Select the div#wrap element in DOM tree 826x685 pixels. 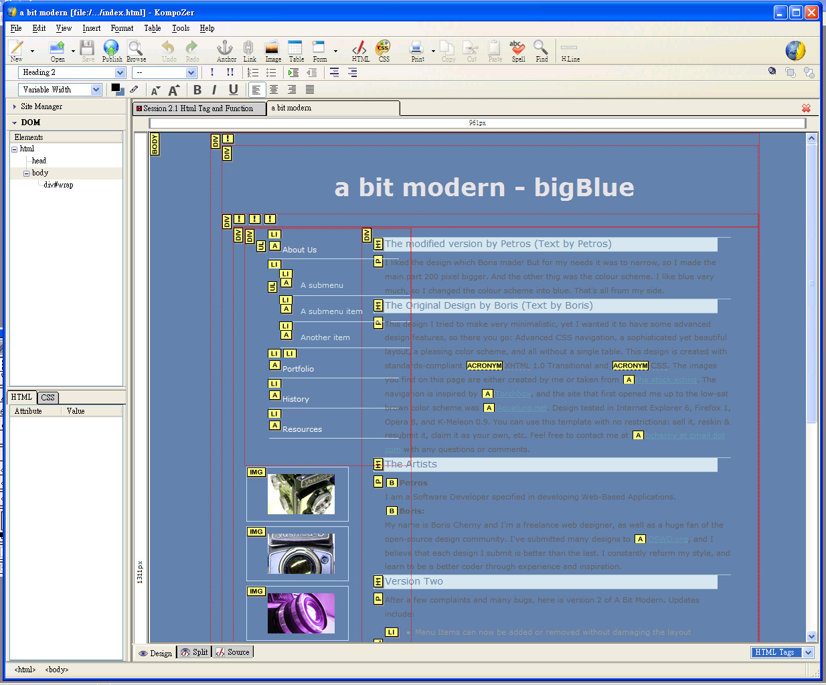click(x=58, y=185)
